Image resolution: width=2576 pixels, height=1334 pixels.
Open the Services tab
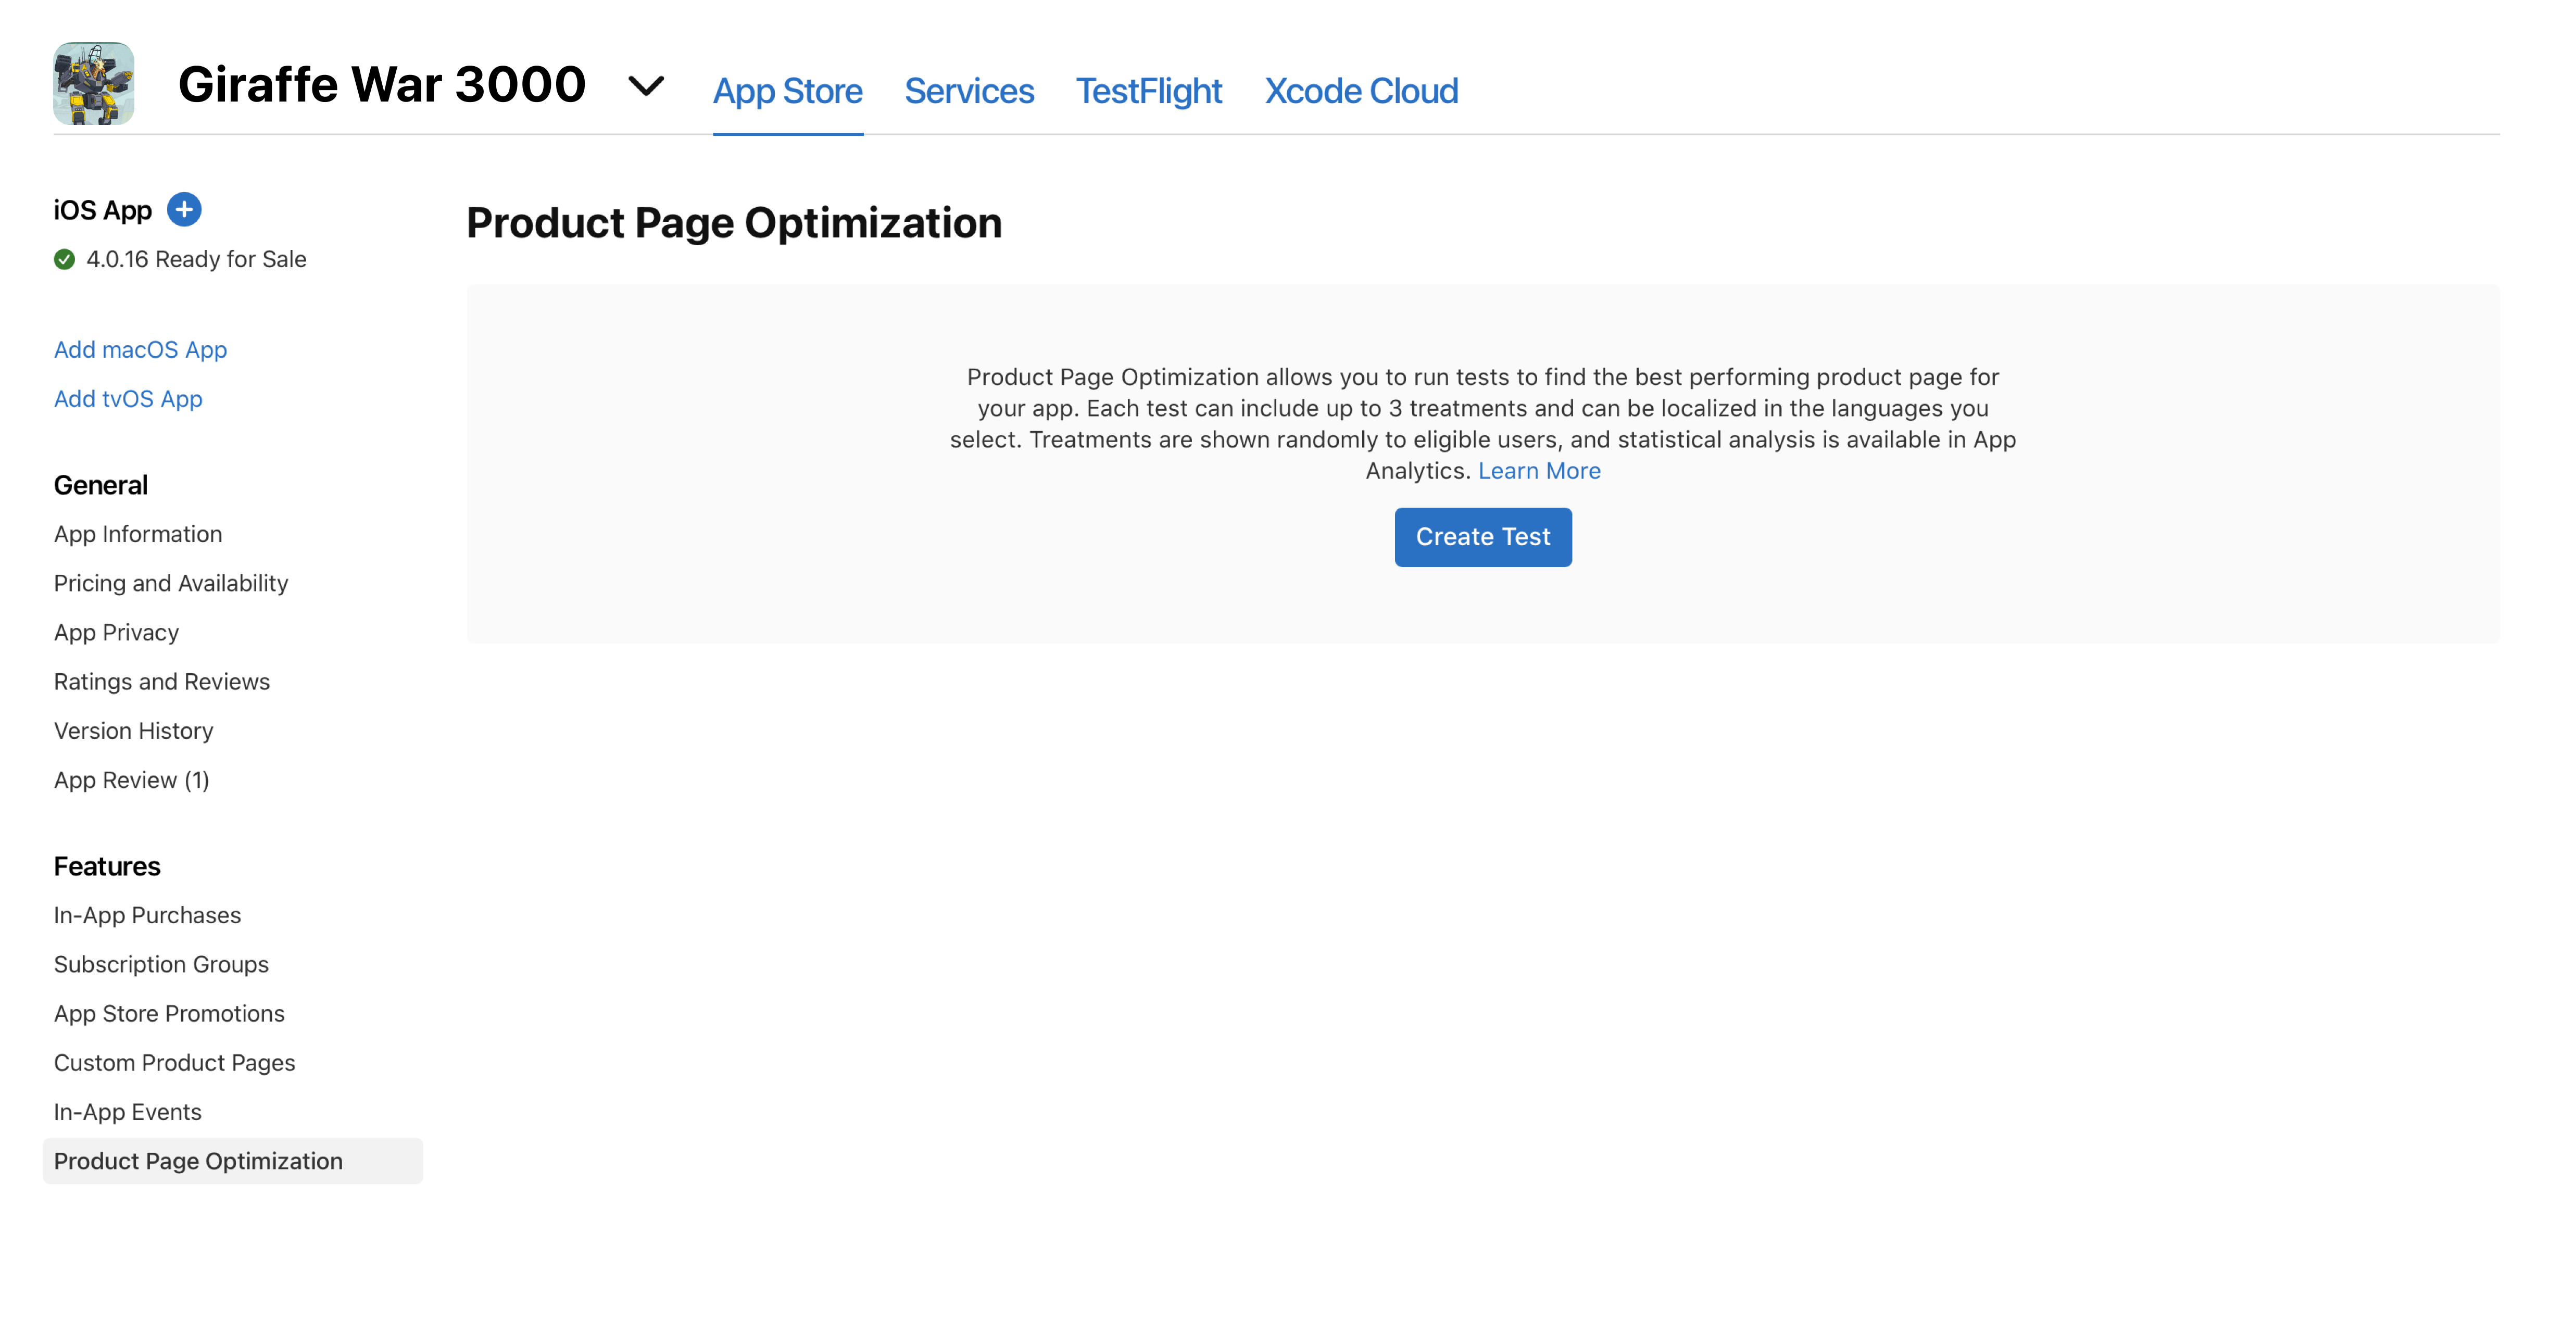969,91
